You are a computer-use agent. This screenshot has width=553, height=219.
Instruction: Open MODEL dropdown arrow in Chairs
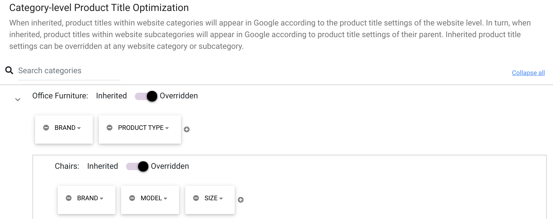click(x=165, y=198)
